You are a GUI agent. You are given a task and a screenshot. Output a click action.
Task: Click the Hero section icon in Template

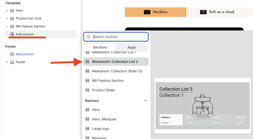pyautogui.click(x=12, y=10)
